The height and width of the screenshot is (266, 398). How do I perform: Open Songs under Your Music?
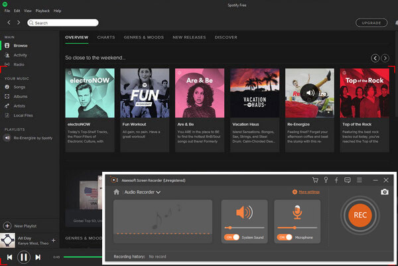(19, 87)
